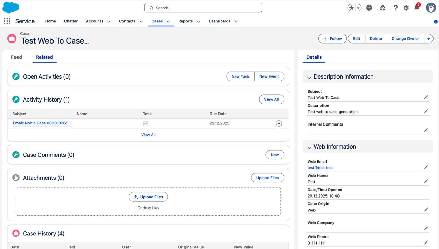Open the Email: Noltic Case 00001026 link
The width and height of the screenshot is (439, 249).
click(x=42, y=123)
